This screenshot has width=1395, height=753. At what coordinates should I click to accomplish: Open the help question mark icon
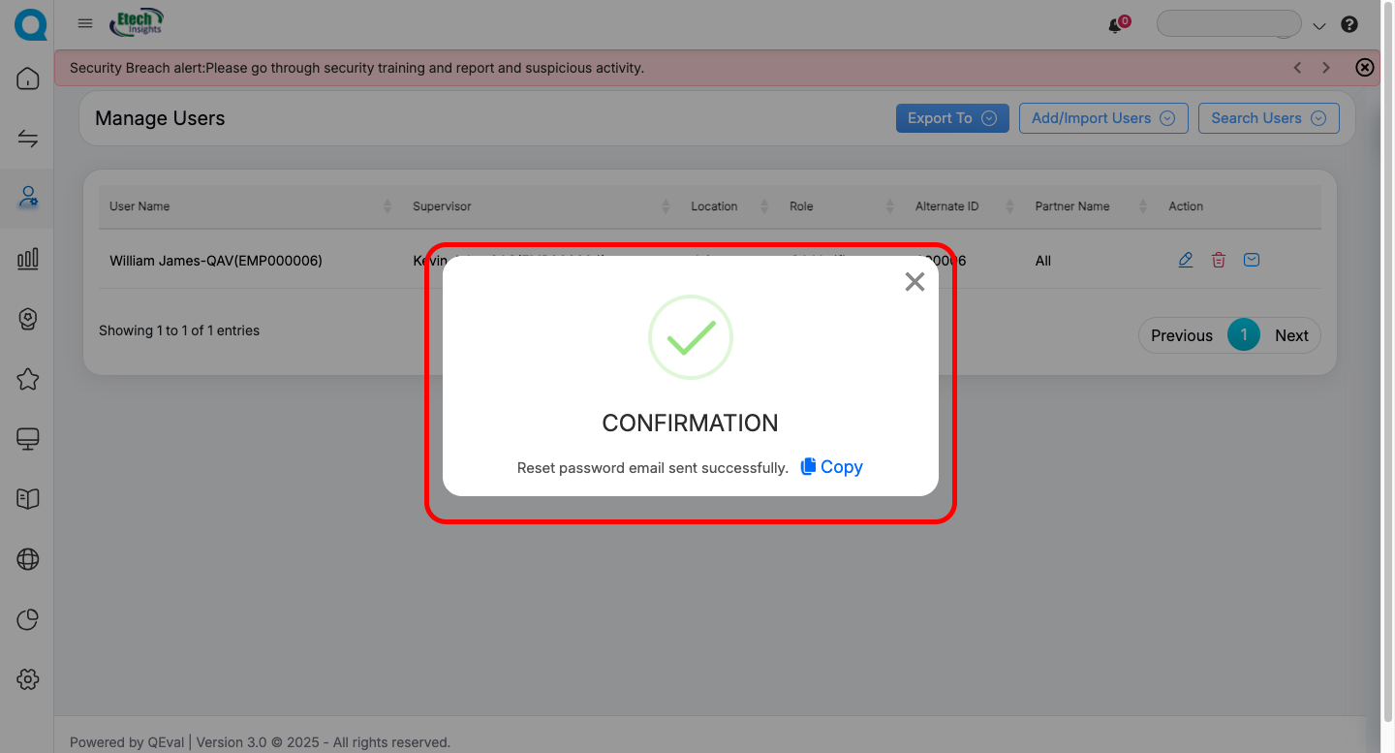(x=1349, y=25)
